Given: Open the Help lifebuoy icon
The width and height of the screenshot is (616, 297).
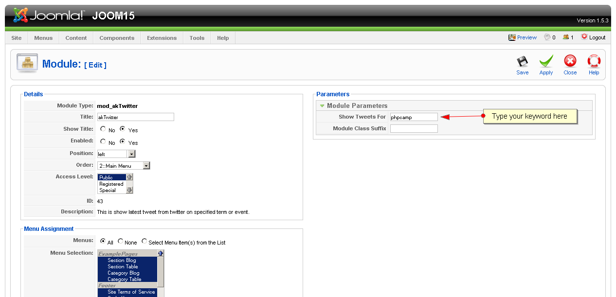Looking at the screenshot, I should [x=594, y=62].
